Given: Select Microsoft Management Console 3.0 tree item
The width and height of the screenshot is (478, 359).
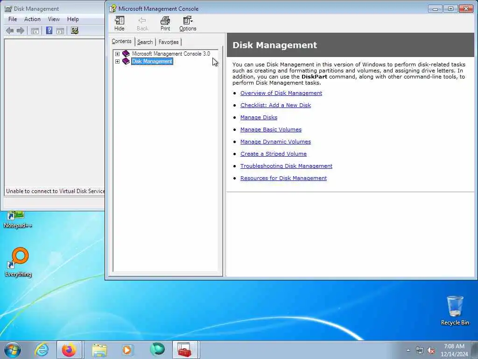Looking at the screenshot, I should (x=171, y=54).
